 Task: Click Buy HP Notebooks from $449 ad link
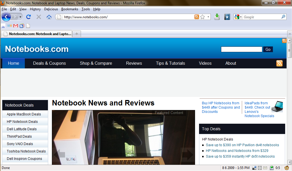coord(221,107)
